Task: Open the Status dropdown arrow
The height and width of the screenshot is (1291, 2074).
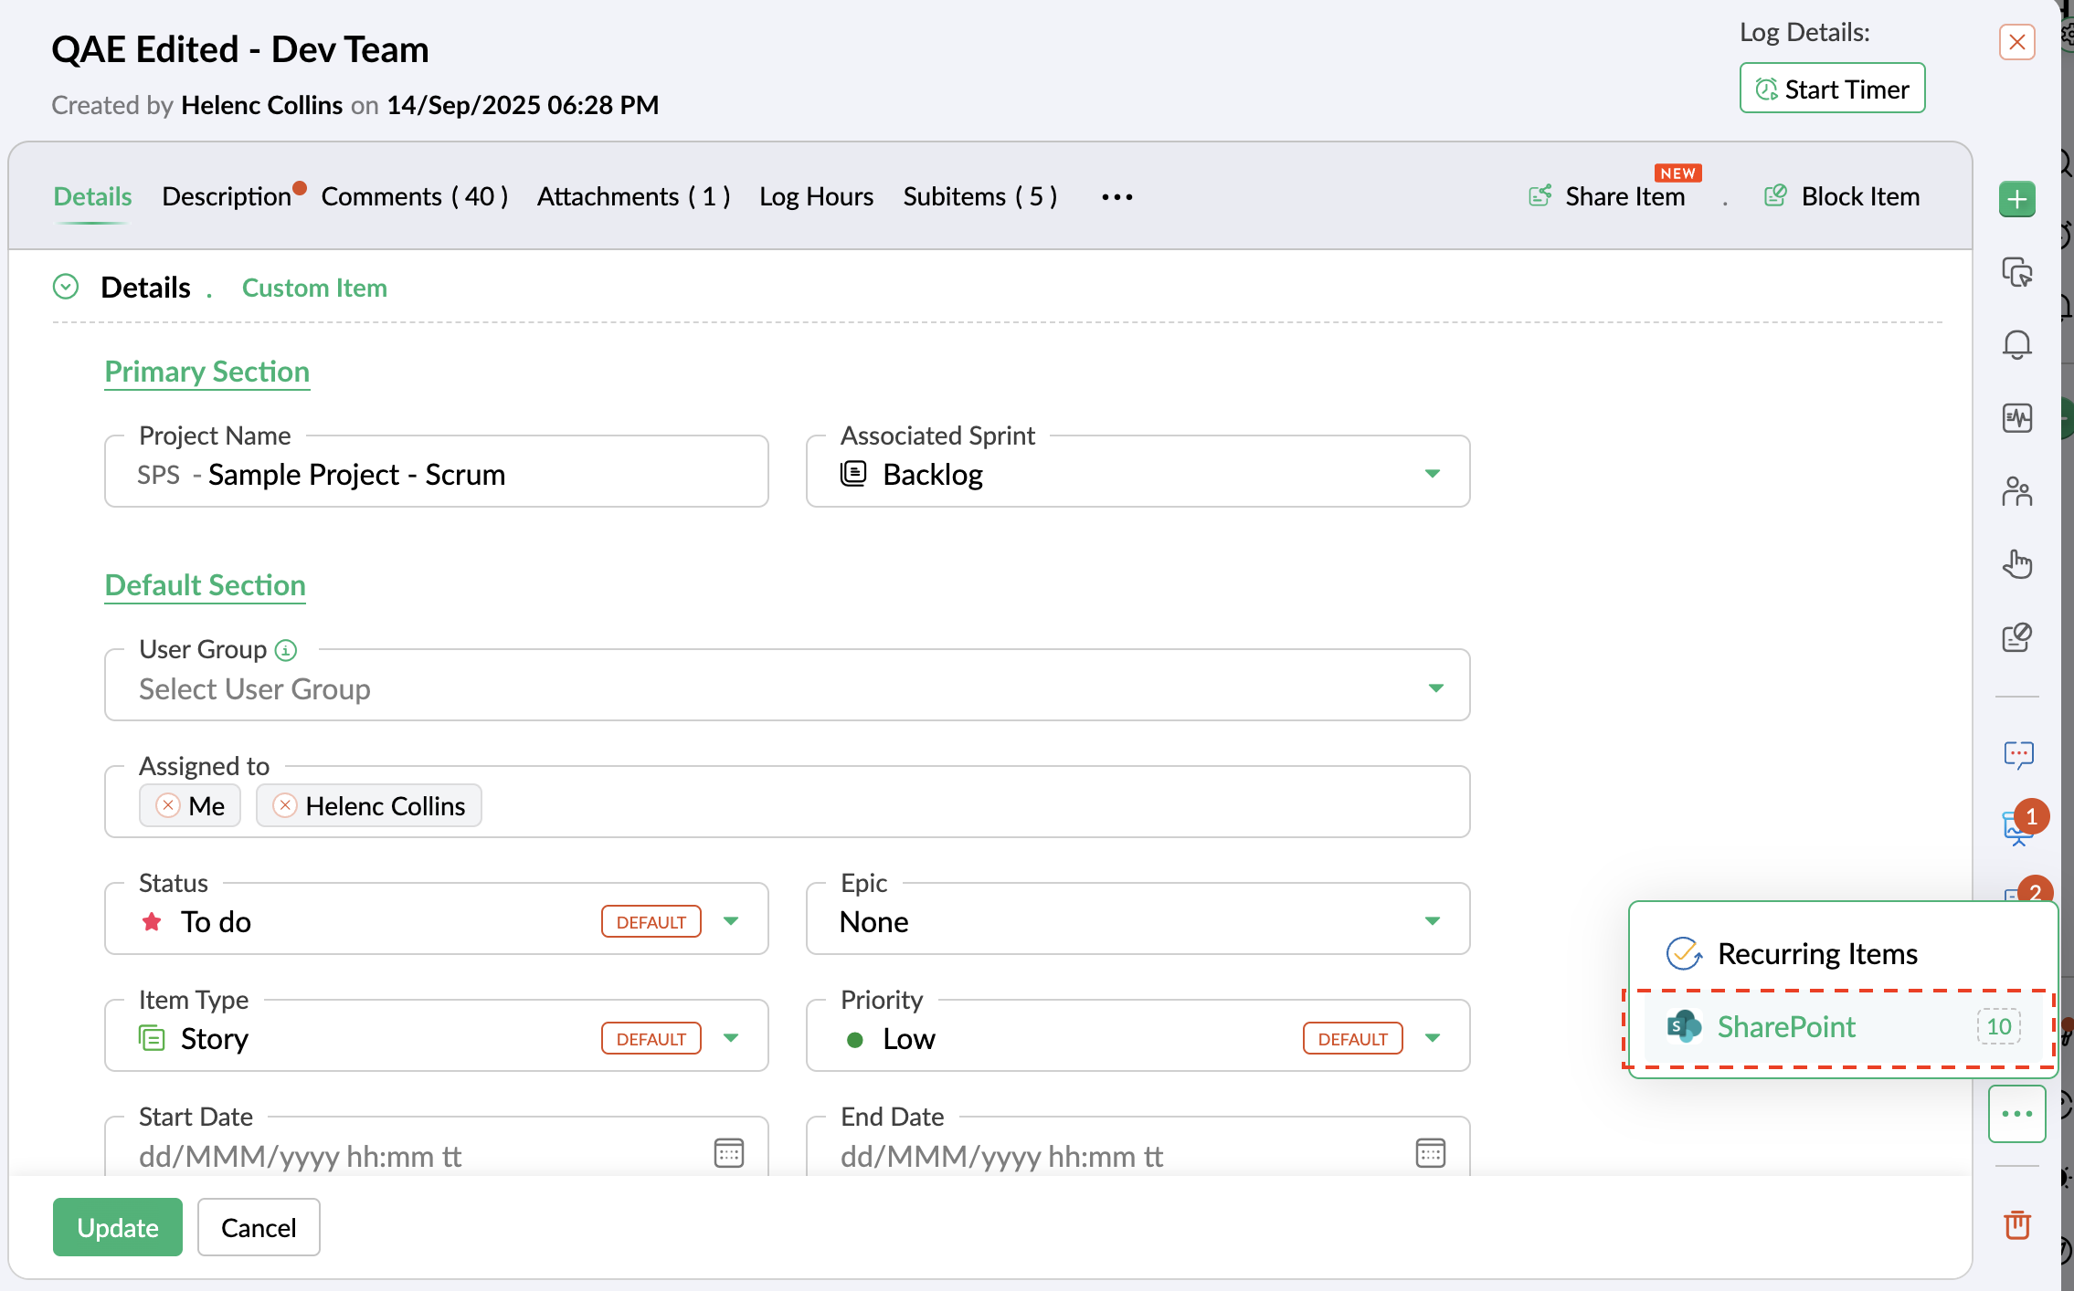Action: click(731, 921)
